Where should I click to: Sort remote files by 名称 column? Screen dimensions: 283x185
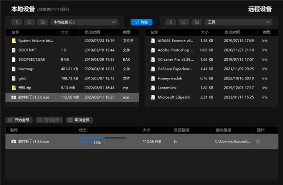click(x=154, y=32)
